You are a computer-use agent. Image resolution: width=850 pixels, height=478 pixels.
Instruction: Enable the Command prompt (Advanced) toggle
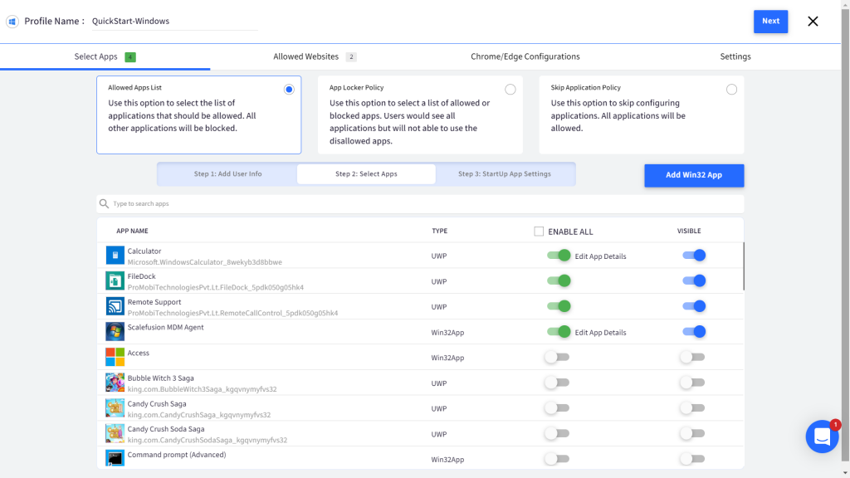(x=557, y=459)
